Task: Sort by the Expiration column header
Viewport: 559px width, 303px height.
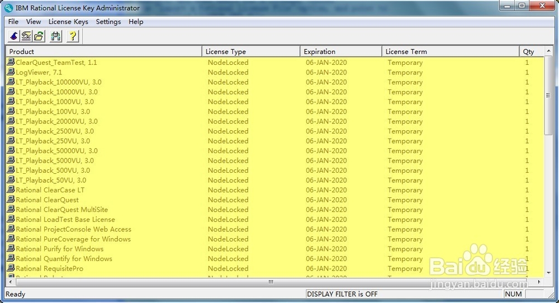Action: [x=341, y=51]
